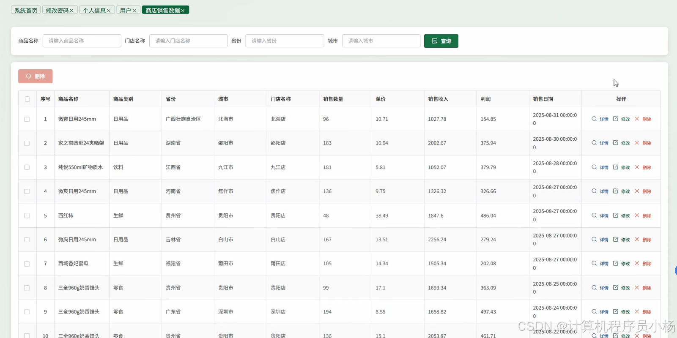677x338 pixels.
Task: Edit row 9 深圳店 record
Action: click(x=621, y=312)
